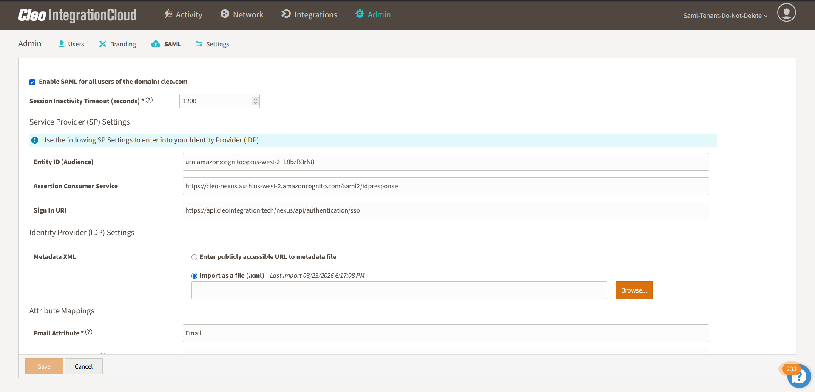Open the help chat widget with badge 233
Screen dimensions: 815x392
coord(798,375)
